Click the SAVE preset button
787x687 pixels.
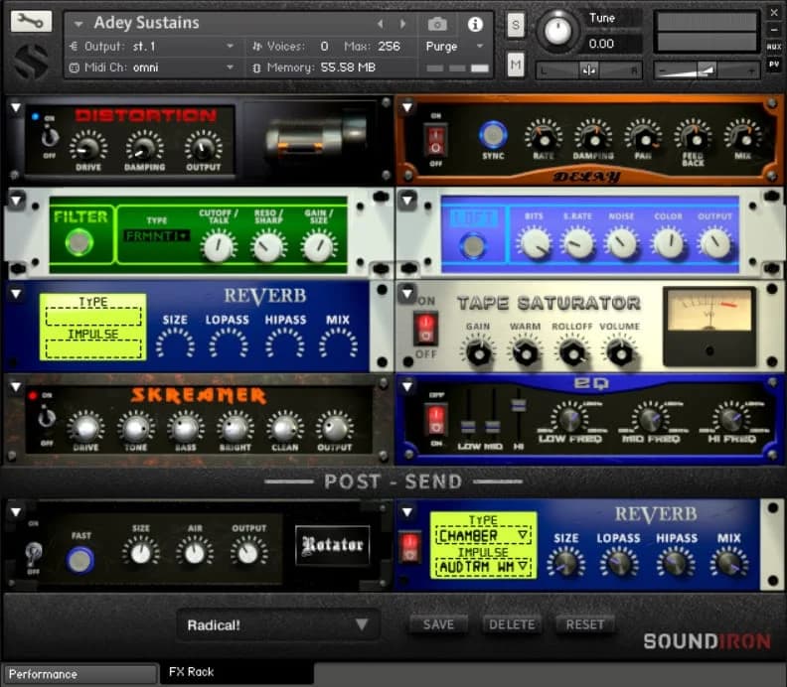(x=438, y=624)
